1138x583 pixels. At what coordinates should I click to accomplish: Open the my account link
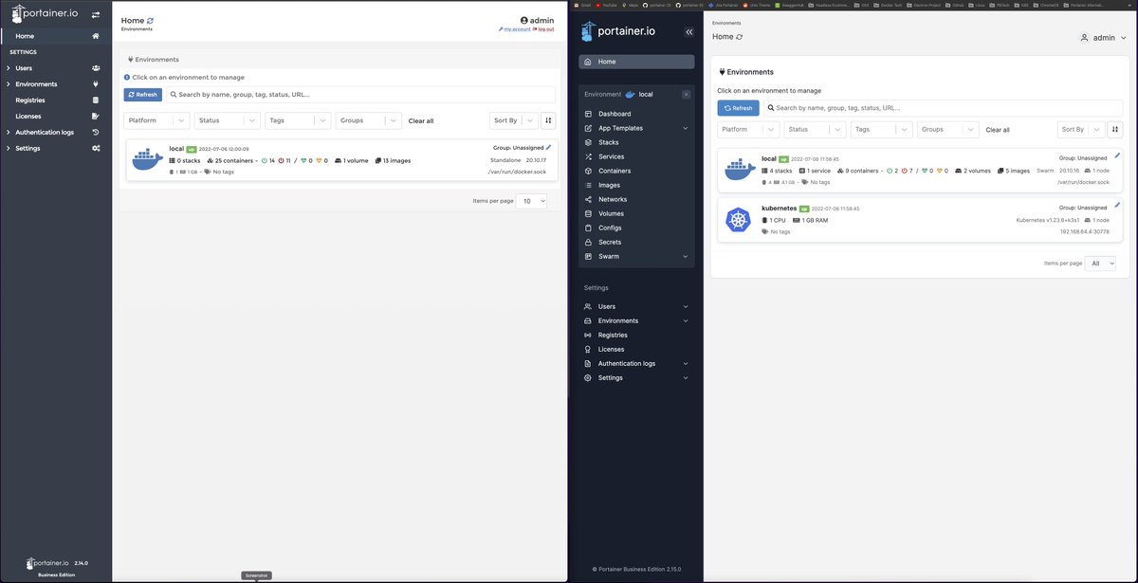(515, 29)
